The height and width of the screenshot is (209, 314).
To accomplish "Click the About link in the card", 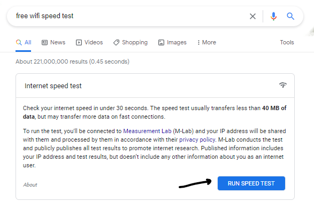I will 30,184.
